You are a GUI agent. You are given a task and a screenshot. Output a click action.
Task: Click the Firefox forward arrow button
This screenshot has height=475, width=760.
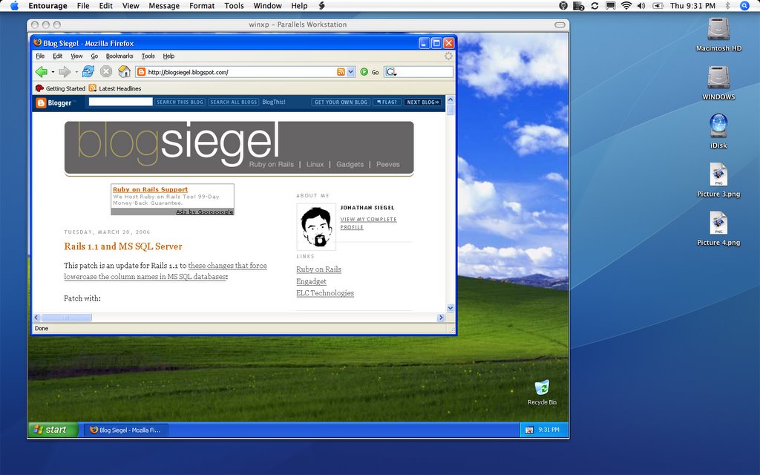click(65, 72)
